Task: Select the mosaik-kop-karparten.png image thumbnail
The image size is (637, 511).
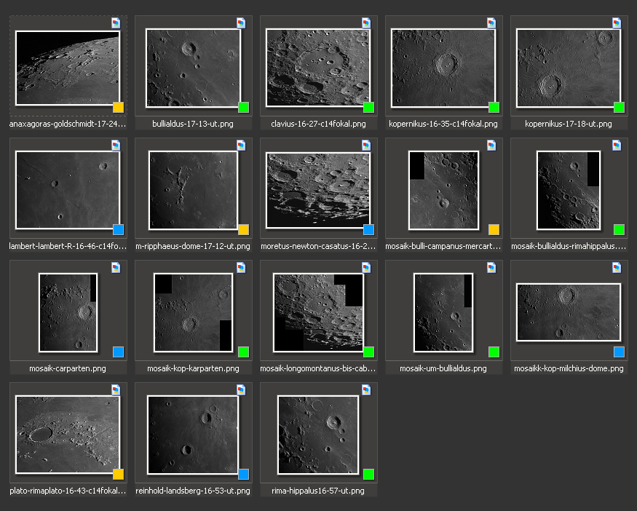Action: [x=193, y=312]
